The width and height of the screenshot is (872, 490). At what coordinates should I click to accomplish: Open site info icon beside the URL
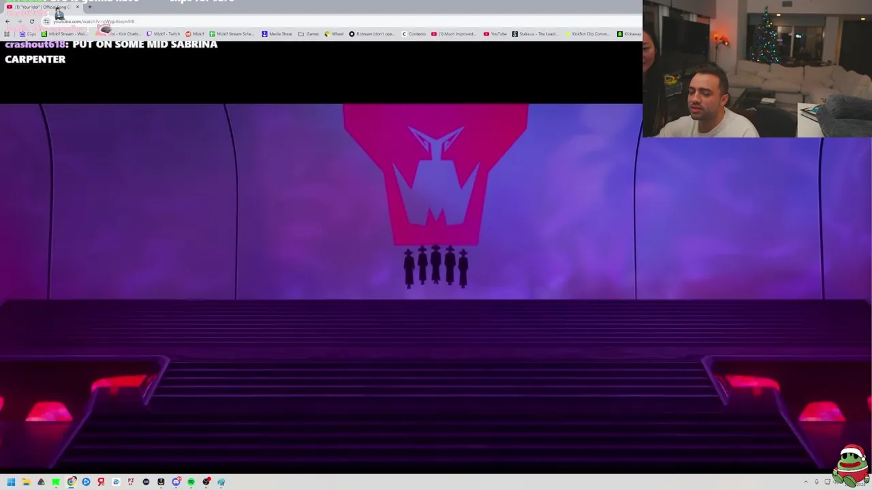[46, 21]
